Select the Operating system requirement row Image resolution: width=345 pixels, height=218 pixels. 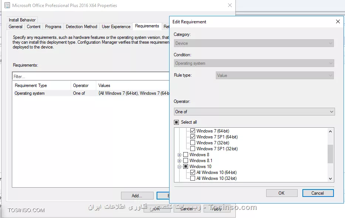click(91, 93)
